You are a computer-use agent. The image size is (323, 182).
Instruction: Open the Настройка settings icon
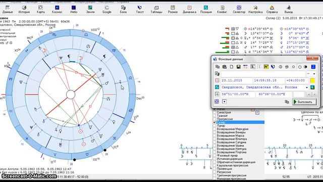pos(255,10)
